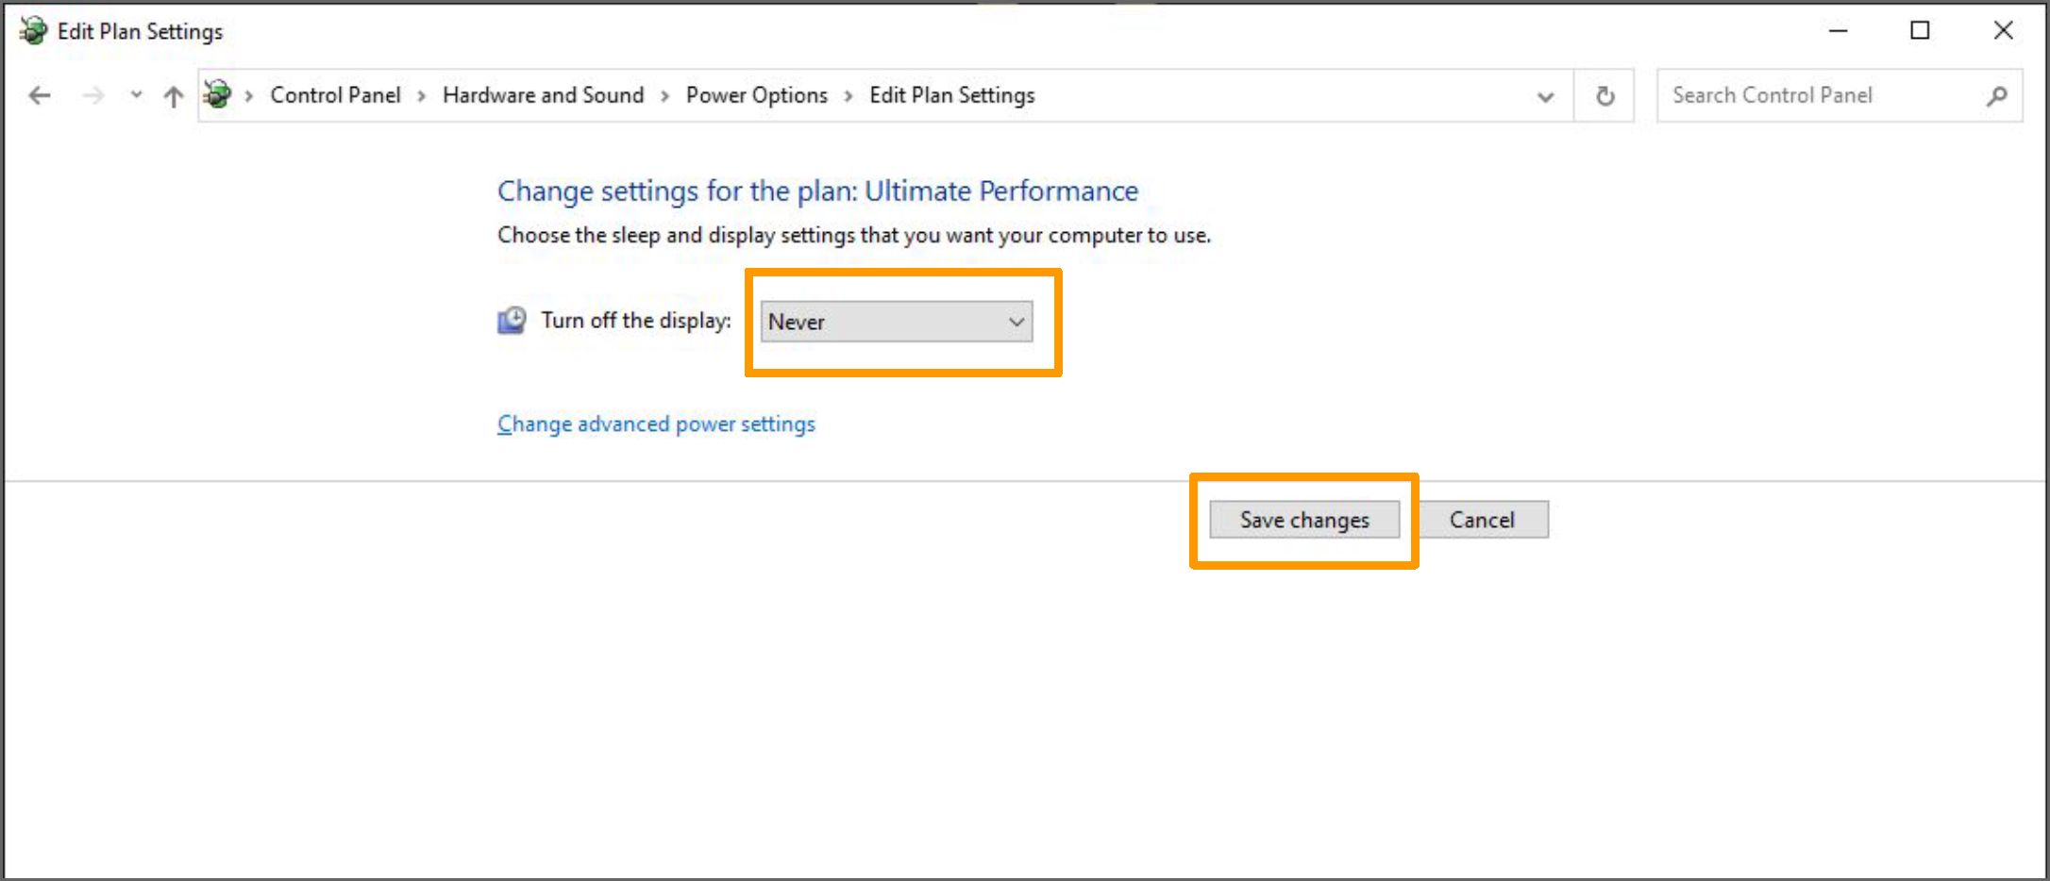Select Edit Plan Settings breadcrumb

click(x=951, y=95)
